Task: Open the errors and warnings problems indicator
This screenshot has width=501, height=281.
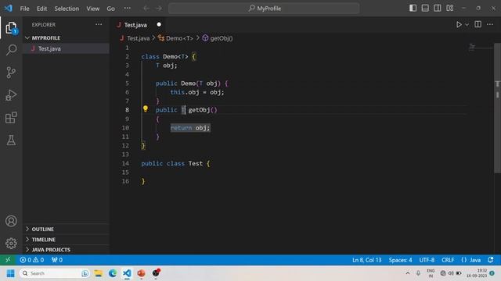Action: (31, 260)
